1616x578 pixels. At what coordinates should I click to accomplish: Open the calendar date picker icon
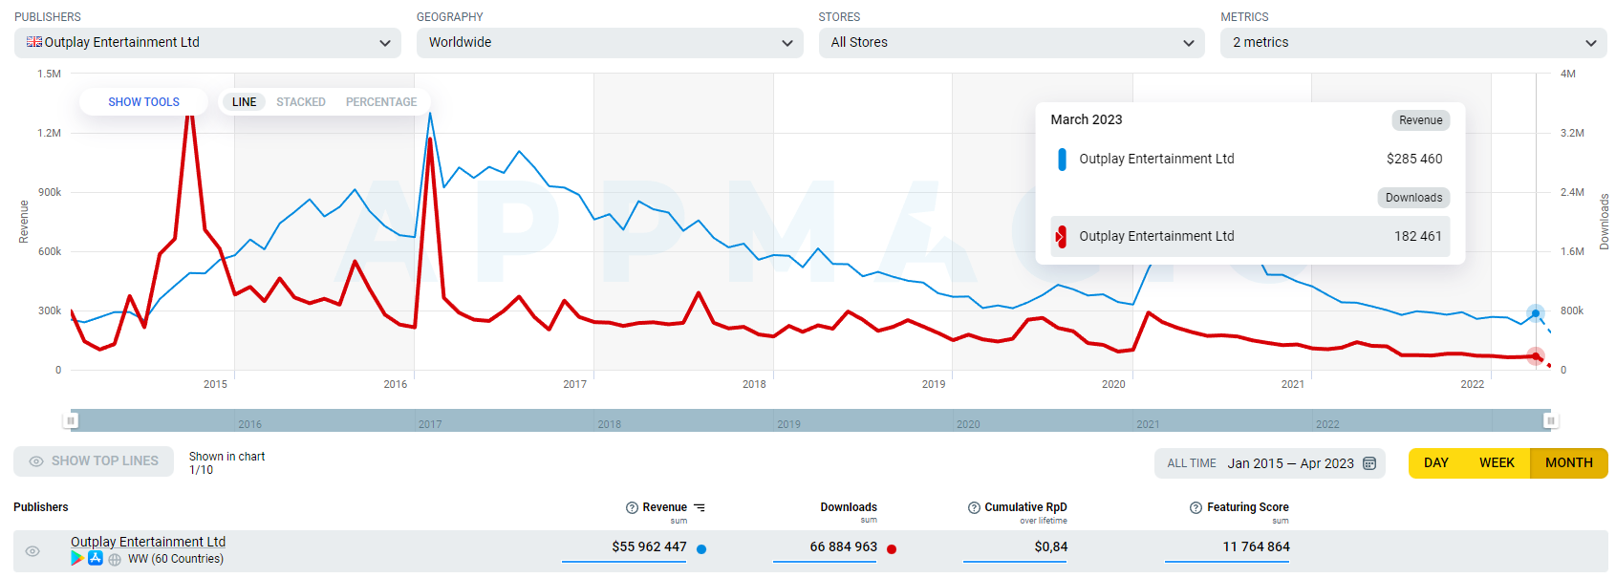1369,463
